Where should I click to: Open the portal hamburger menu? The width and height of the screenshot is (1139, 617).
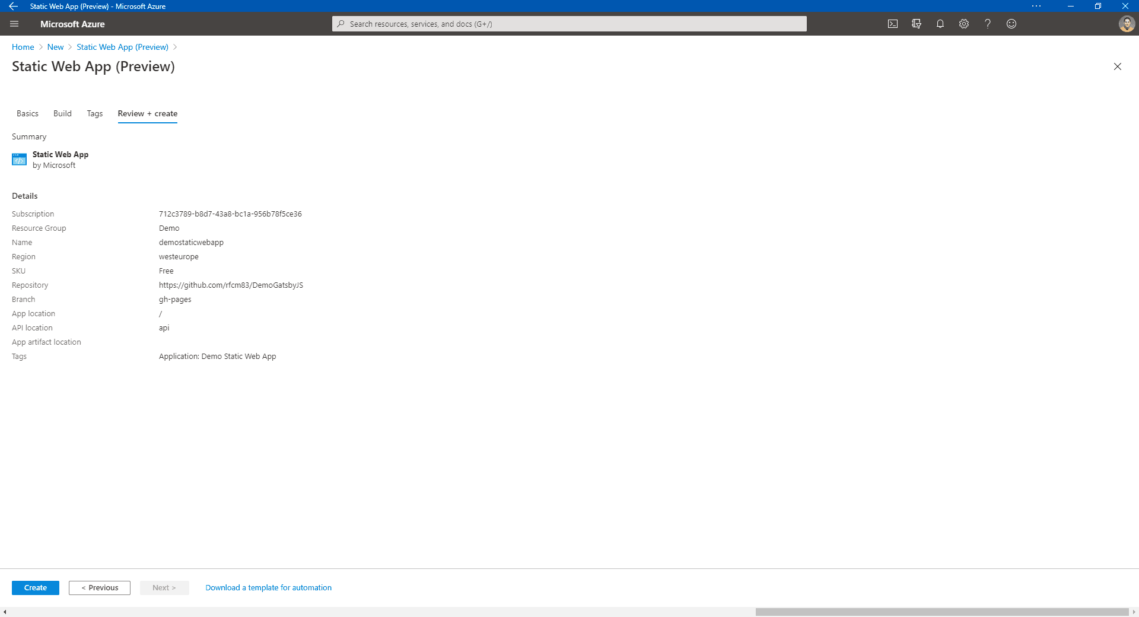click(14, 24)
